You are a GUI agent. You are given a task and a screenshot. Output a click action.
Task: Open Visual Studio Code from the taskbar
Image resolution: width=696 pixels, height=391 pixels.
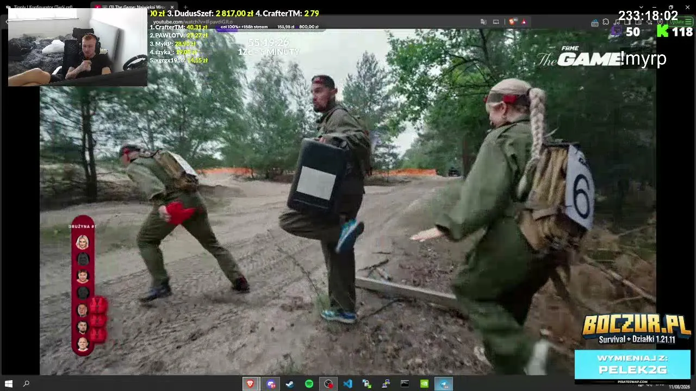tap(347, 384)
